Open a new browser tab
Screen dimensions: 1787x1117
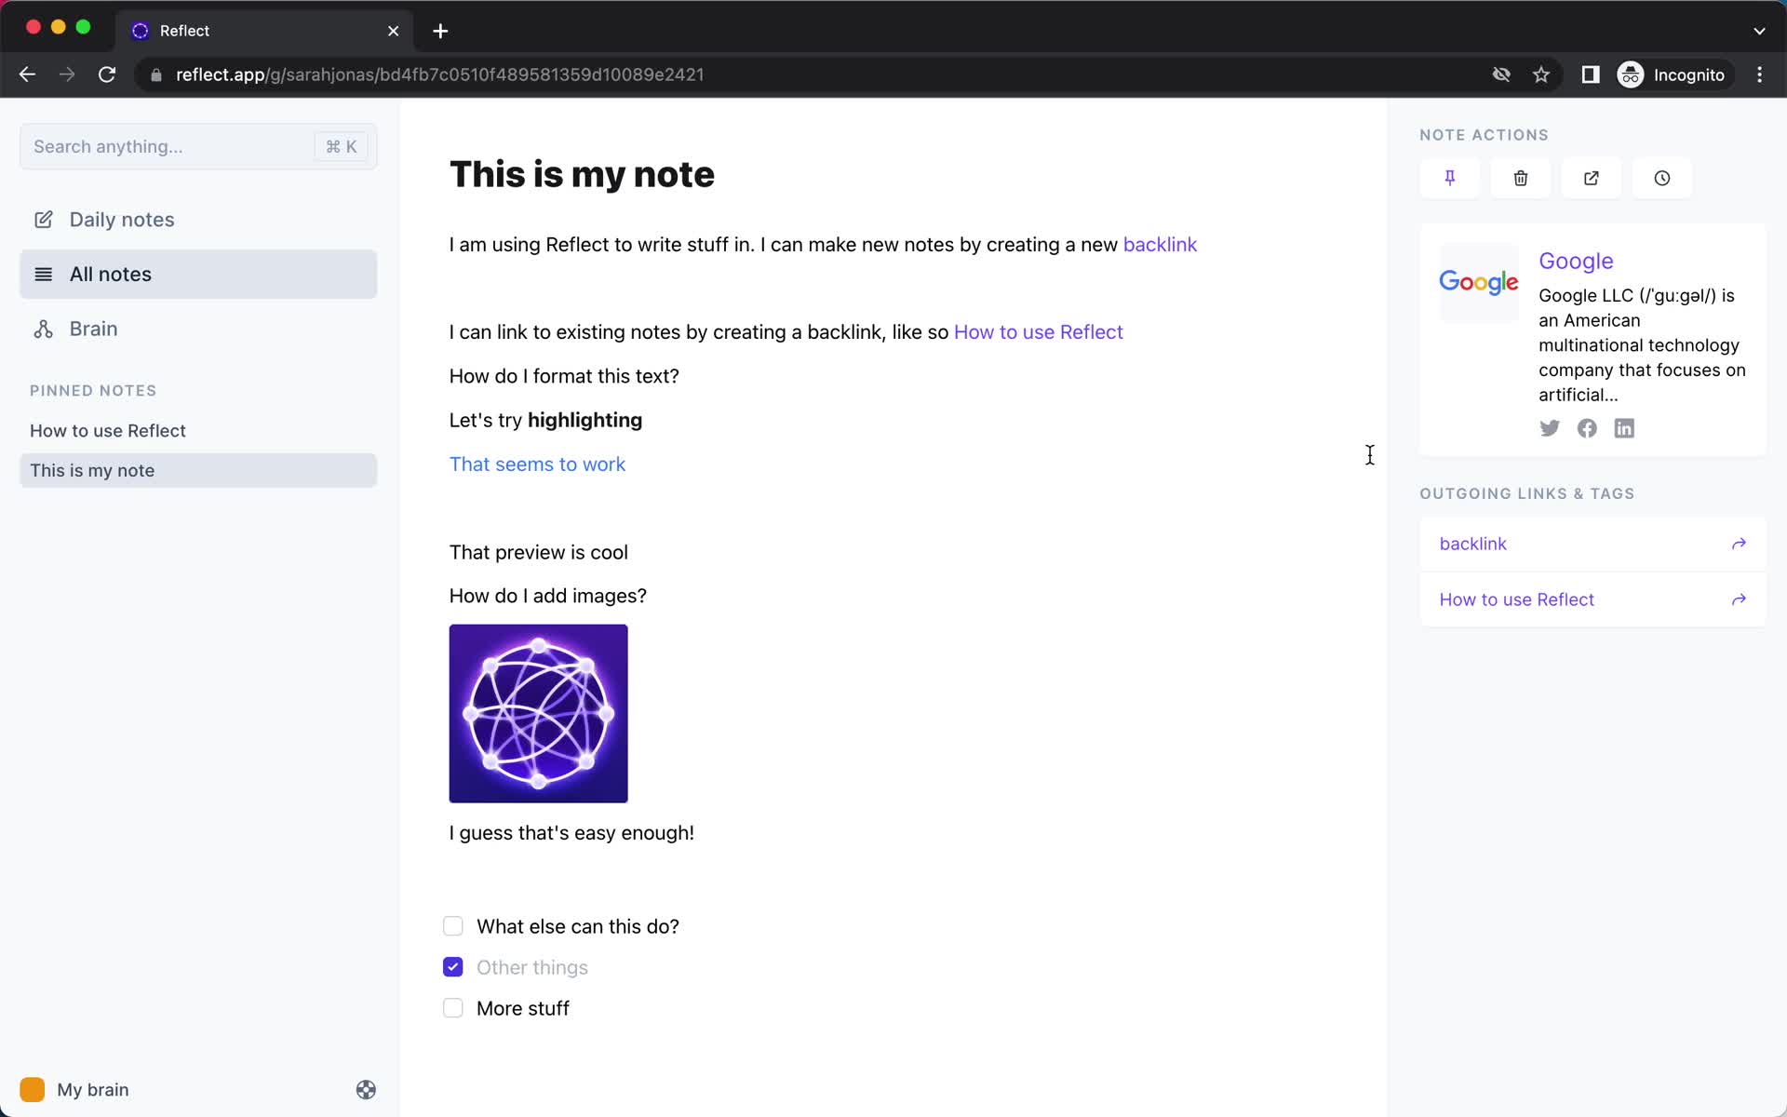(x=440, y=31)
